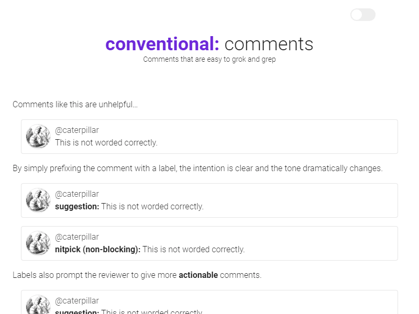This screenshot has height=314, width=419.
Task: Click the avatar beside the first suggestion comment
Action: tap(38, 200)
